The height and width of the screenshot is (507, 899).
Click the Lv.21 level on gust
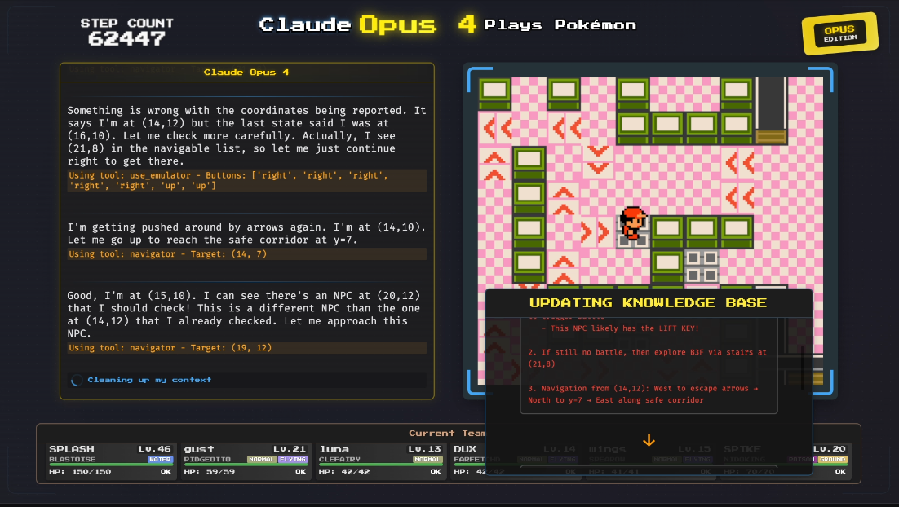(290, 449)
